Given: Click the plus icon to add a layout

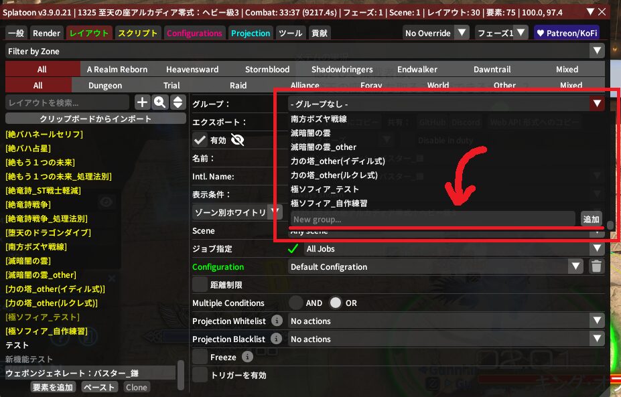Looking at the screenshot, I should click(x=142, y=102).
